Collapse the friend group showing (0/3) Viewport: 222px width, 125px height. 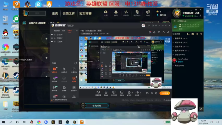pyautogui.click(x=173, y=38)
